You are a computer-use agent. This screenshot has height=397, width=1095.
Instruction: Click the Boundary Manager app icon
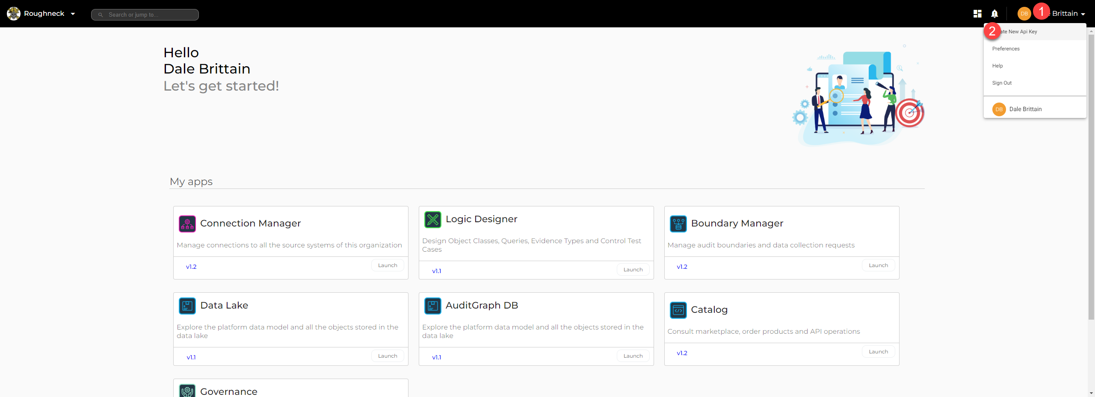[678, 224]
